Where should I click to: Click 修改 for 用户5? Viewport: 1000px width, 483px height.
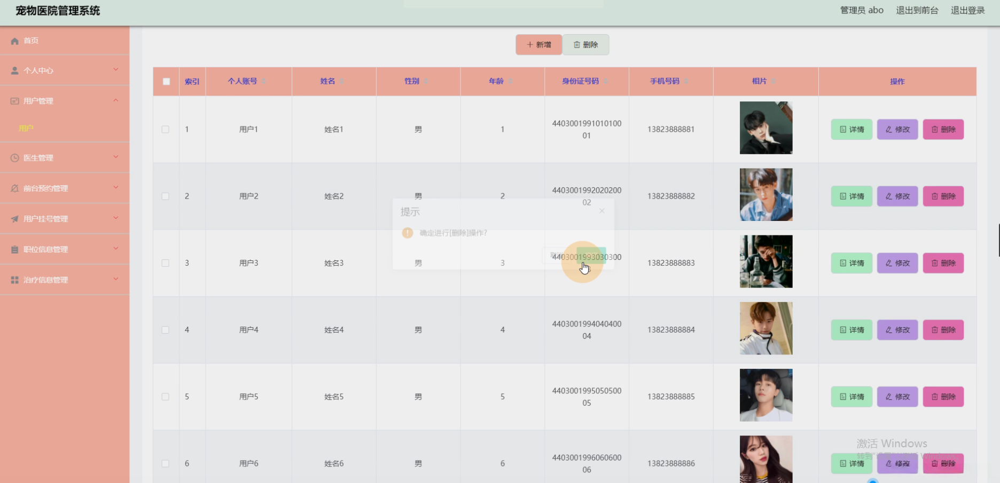click(897, 397)
